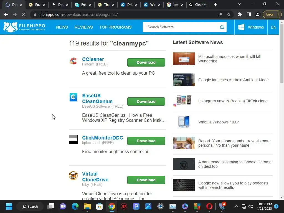The height and width of the screenshot is (213, 284).
Task: Open Microsoft Store from the taskbar
Action: [99, 206]
